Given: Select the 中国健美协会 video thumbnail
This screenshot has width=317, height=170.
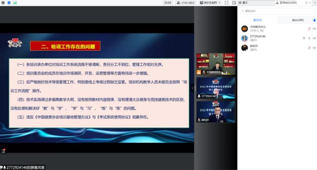Looking at the screenshot, I should point(216,64).
